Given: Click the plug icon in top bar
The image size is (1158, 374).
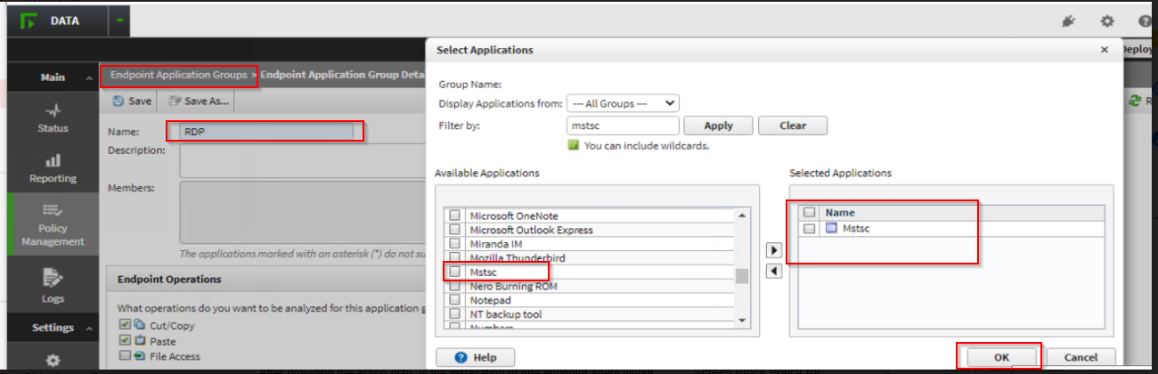Looking at the screenshot, I should [x=1069, y=21].
